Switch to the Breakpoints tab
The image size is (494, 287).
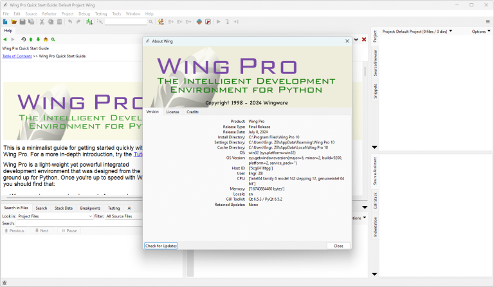click(x=90, y=208)
